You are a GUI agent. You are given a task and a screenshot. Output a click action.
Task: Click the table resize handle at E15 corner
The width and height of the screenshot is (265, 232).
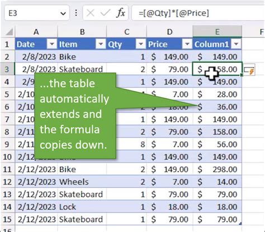[x=240, y=224]
